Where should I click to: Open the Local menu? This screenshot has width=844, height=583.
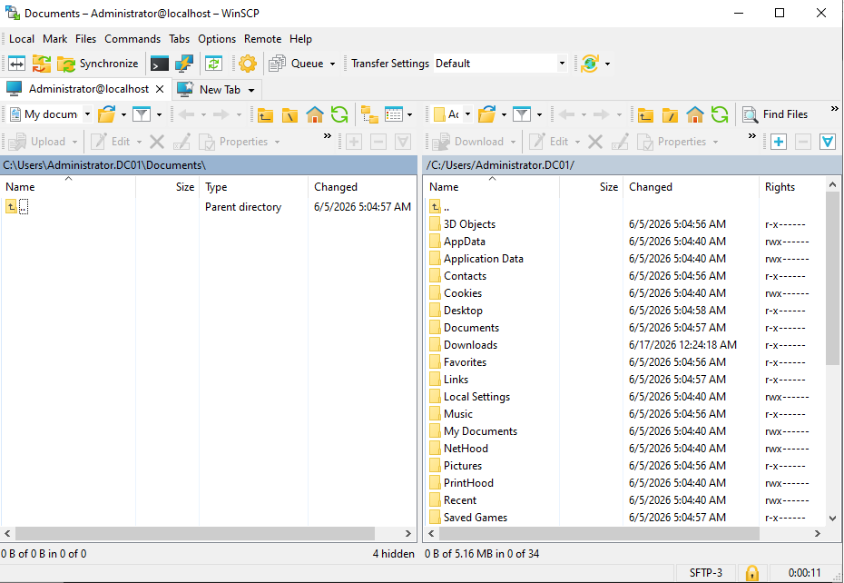pos(22,39)
